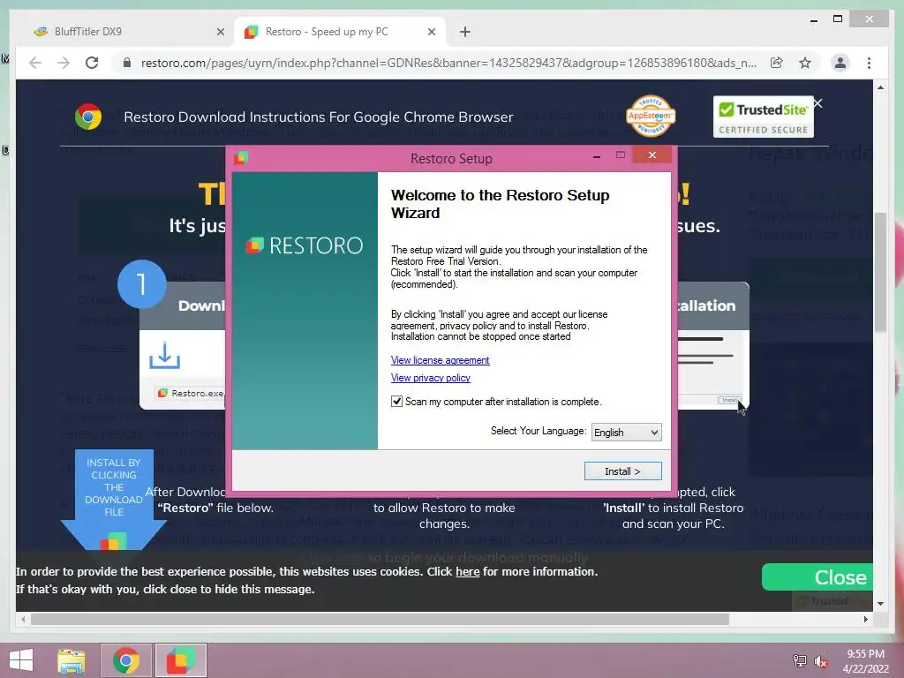Image resolution: width=904 pixels, height=678 pixels.
Task: Open the cookie information 'here' link
Action: (x=468, y=571)
